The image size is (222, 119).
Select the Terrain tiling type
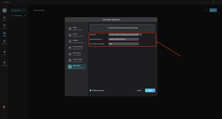click(x=76, y=35)
